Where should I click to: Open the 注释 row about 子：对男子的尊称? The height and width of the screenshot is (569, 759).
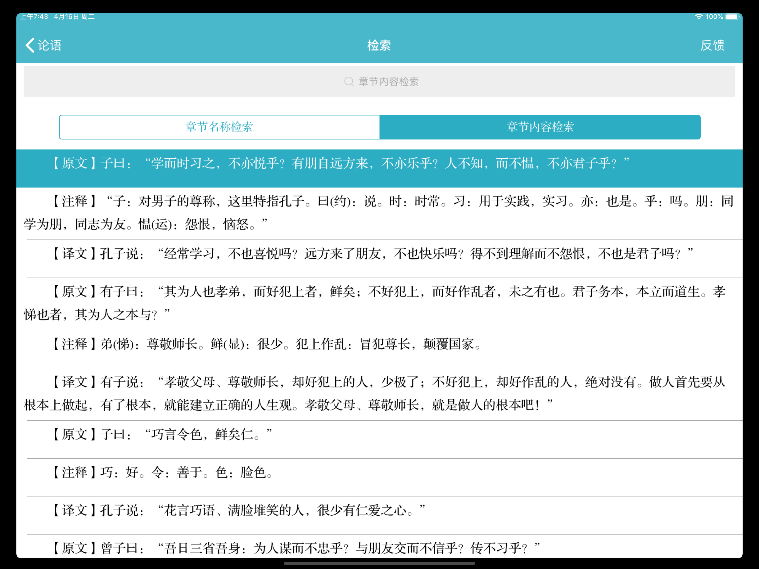point(379,213)
